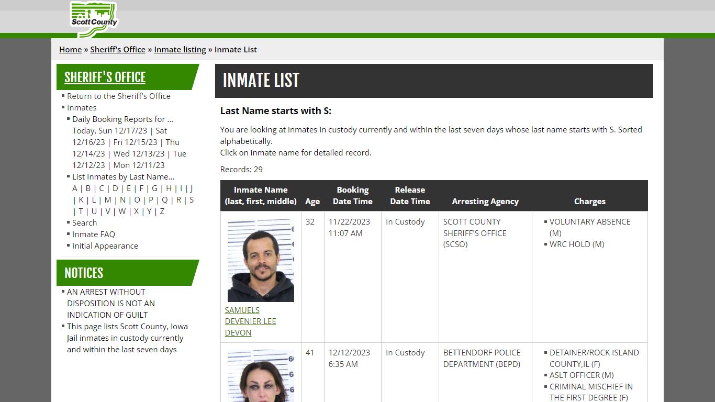Image resolution: width=715 pixels, height=402 pixels.
Task: Click mugshot of the 41-year-old inmate
Action: click(261, 376)
